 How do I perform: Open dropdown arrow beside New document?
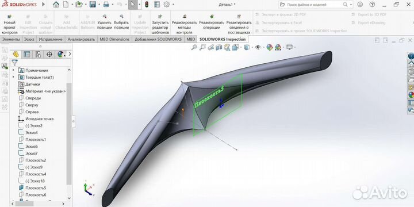(72, 5)
